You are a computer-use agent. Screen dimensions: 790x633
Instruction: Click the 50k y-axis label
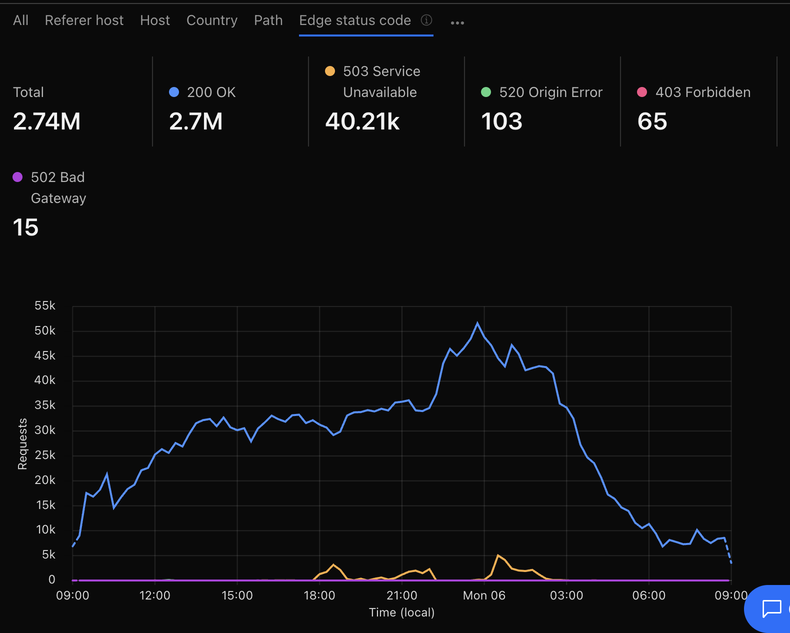[x=45, y=330]
